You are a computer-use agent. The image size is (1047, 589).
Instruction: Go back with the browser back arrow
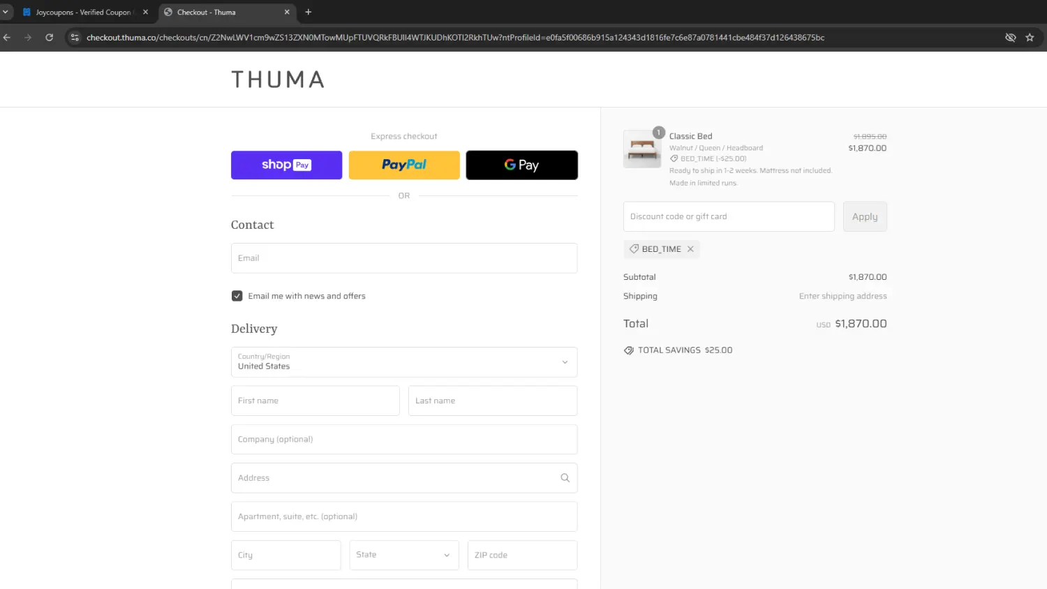point(7,38)
